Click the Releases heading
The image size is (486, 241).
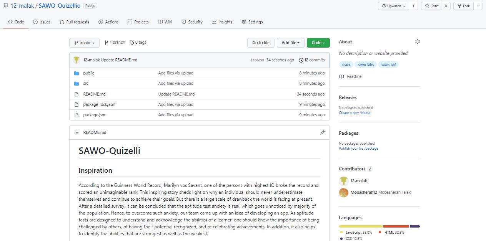(x=348, y=97)
